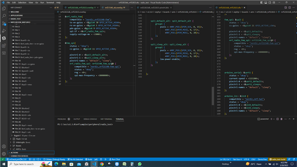Open the NRF TERMINAL panel tab
The height and width of the screenshot is (167, 297).
(106, 119)
